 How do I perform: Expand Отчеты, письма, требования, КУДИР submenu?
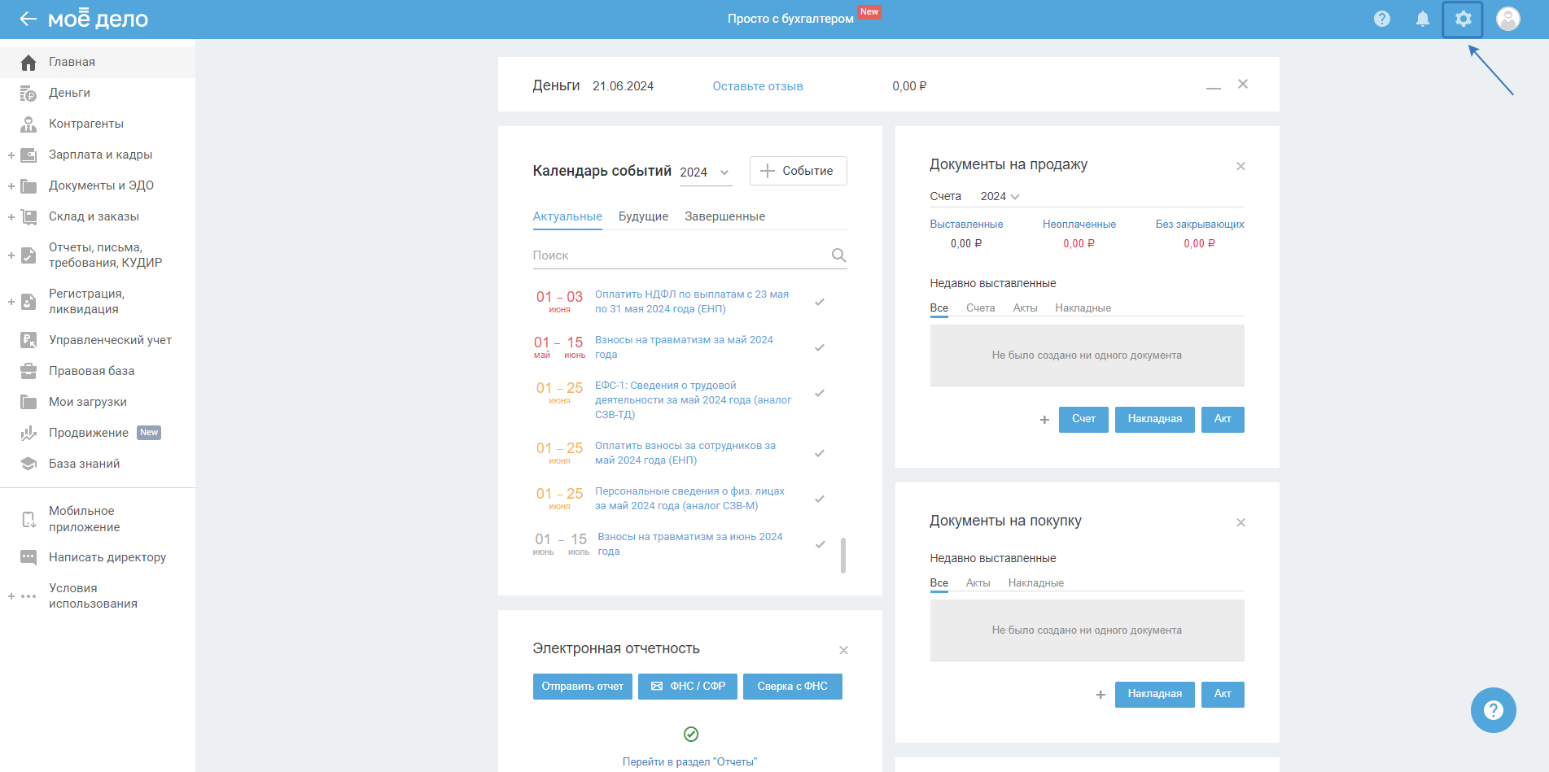pos(11,255)
